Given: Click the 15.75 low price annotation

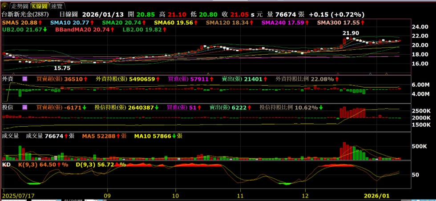Looking at the screenshot, I should [62, 68].
